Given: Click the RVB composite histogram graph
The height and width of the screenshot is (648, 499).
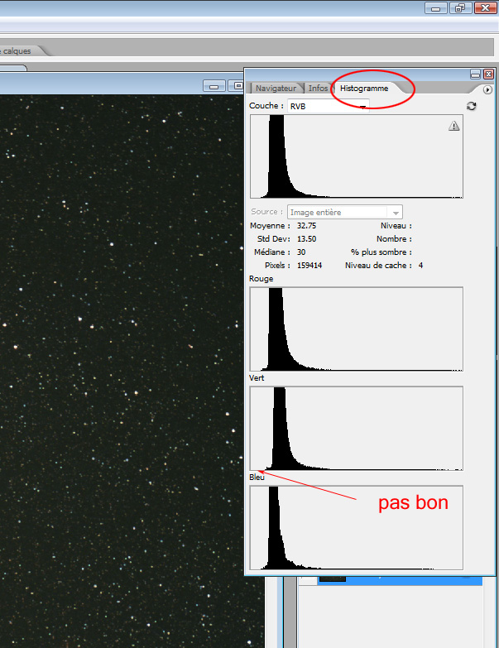Looking at the screenshot, I should [x=357, y=156].
